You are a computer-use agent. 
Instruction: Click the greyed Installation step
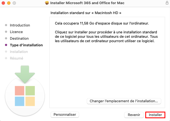point(19,52)
